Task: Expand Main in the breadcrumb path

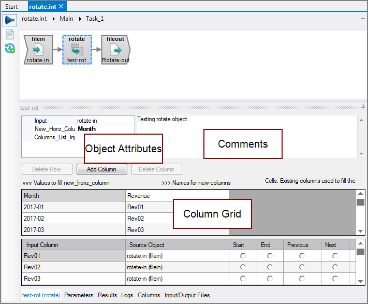Action: 66,19
